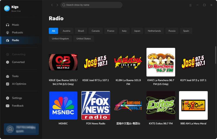Select the All country filter
This screenshot has height=139, width=217.
point(53,31)
